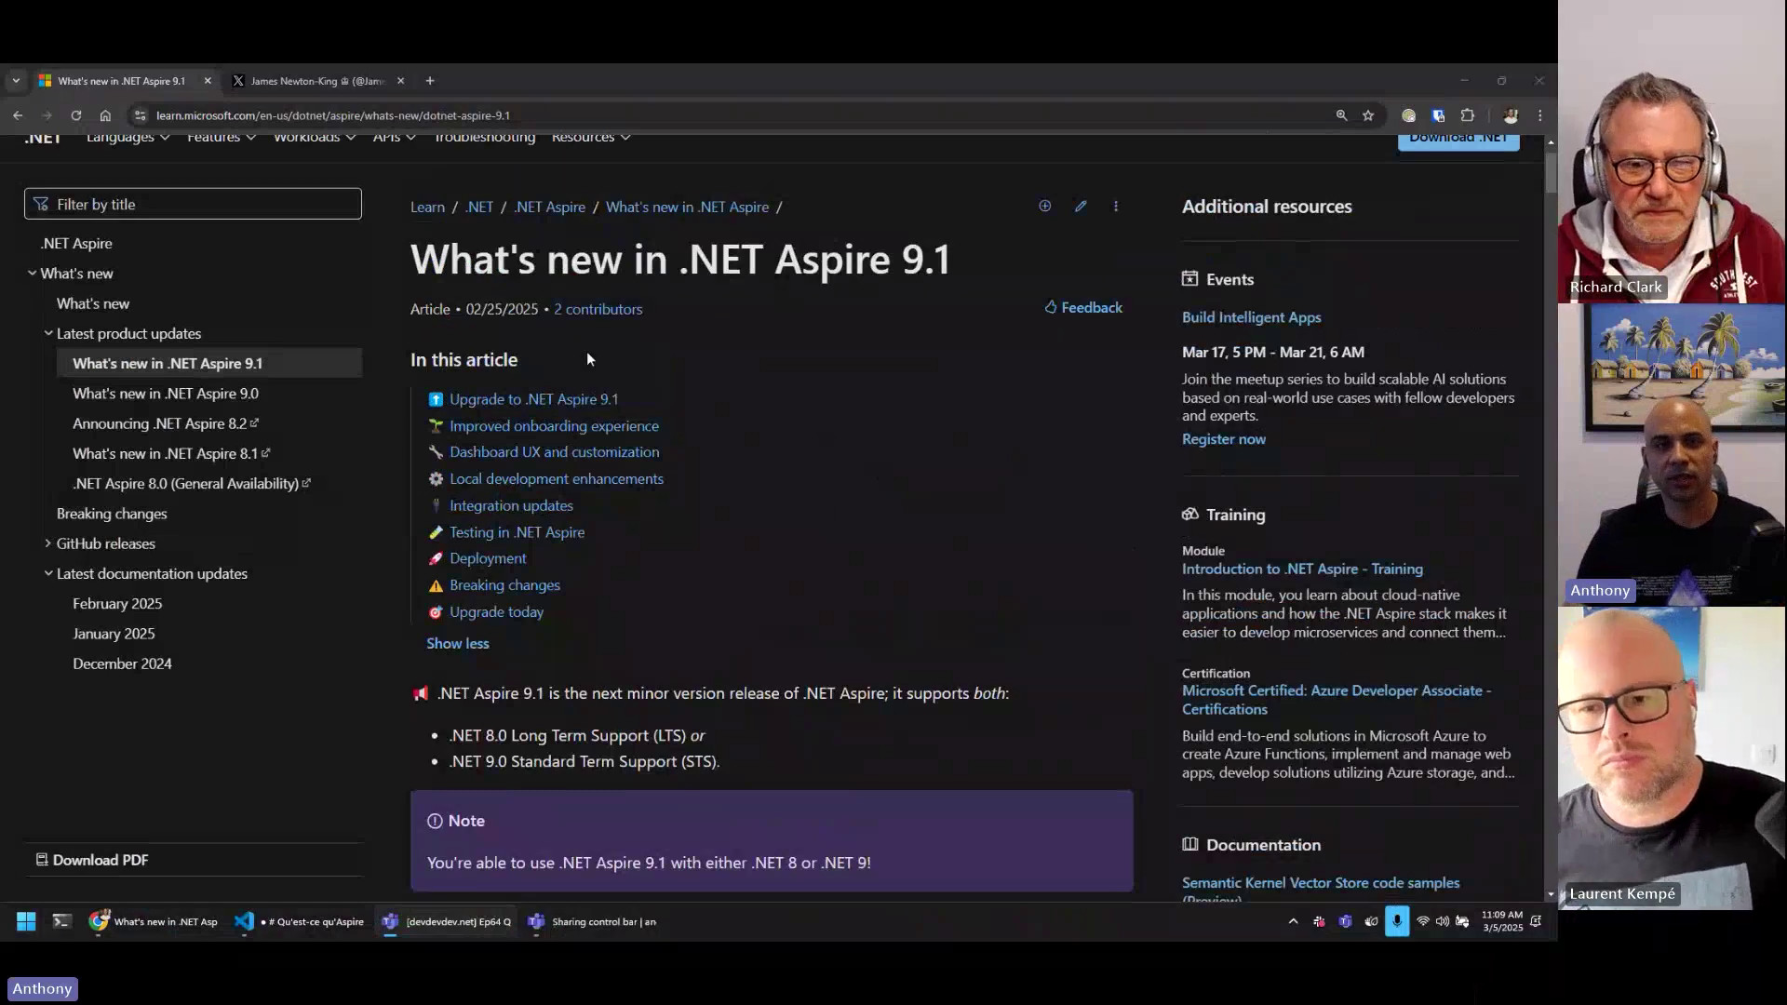Bookmark page with the star icon
Viewport: 1787px width, 1005px height.
[x=1368, y=115]
